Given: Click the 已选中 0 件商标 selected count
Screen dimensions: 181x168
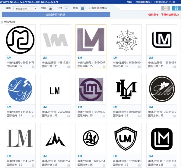Looking at the screenshot, I should (98, 8).
